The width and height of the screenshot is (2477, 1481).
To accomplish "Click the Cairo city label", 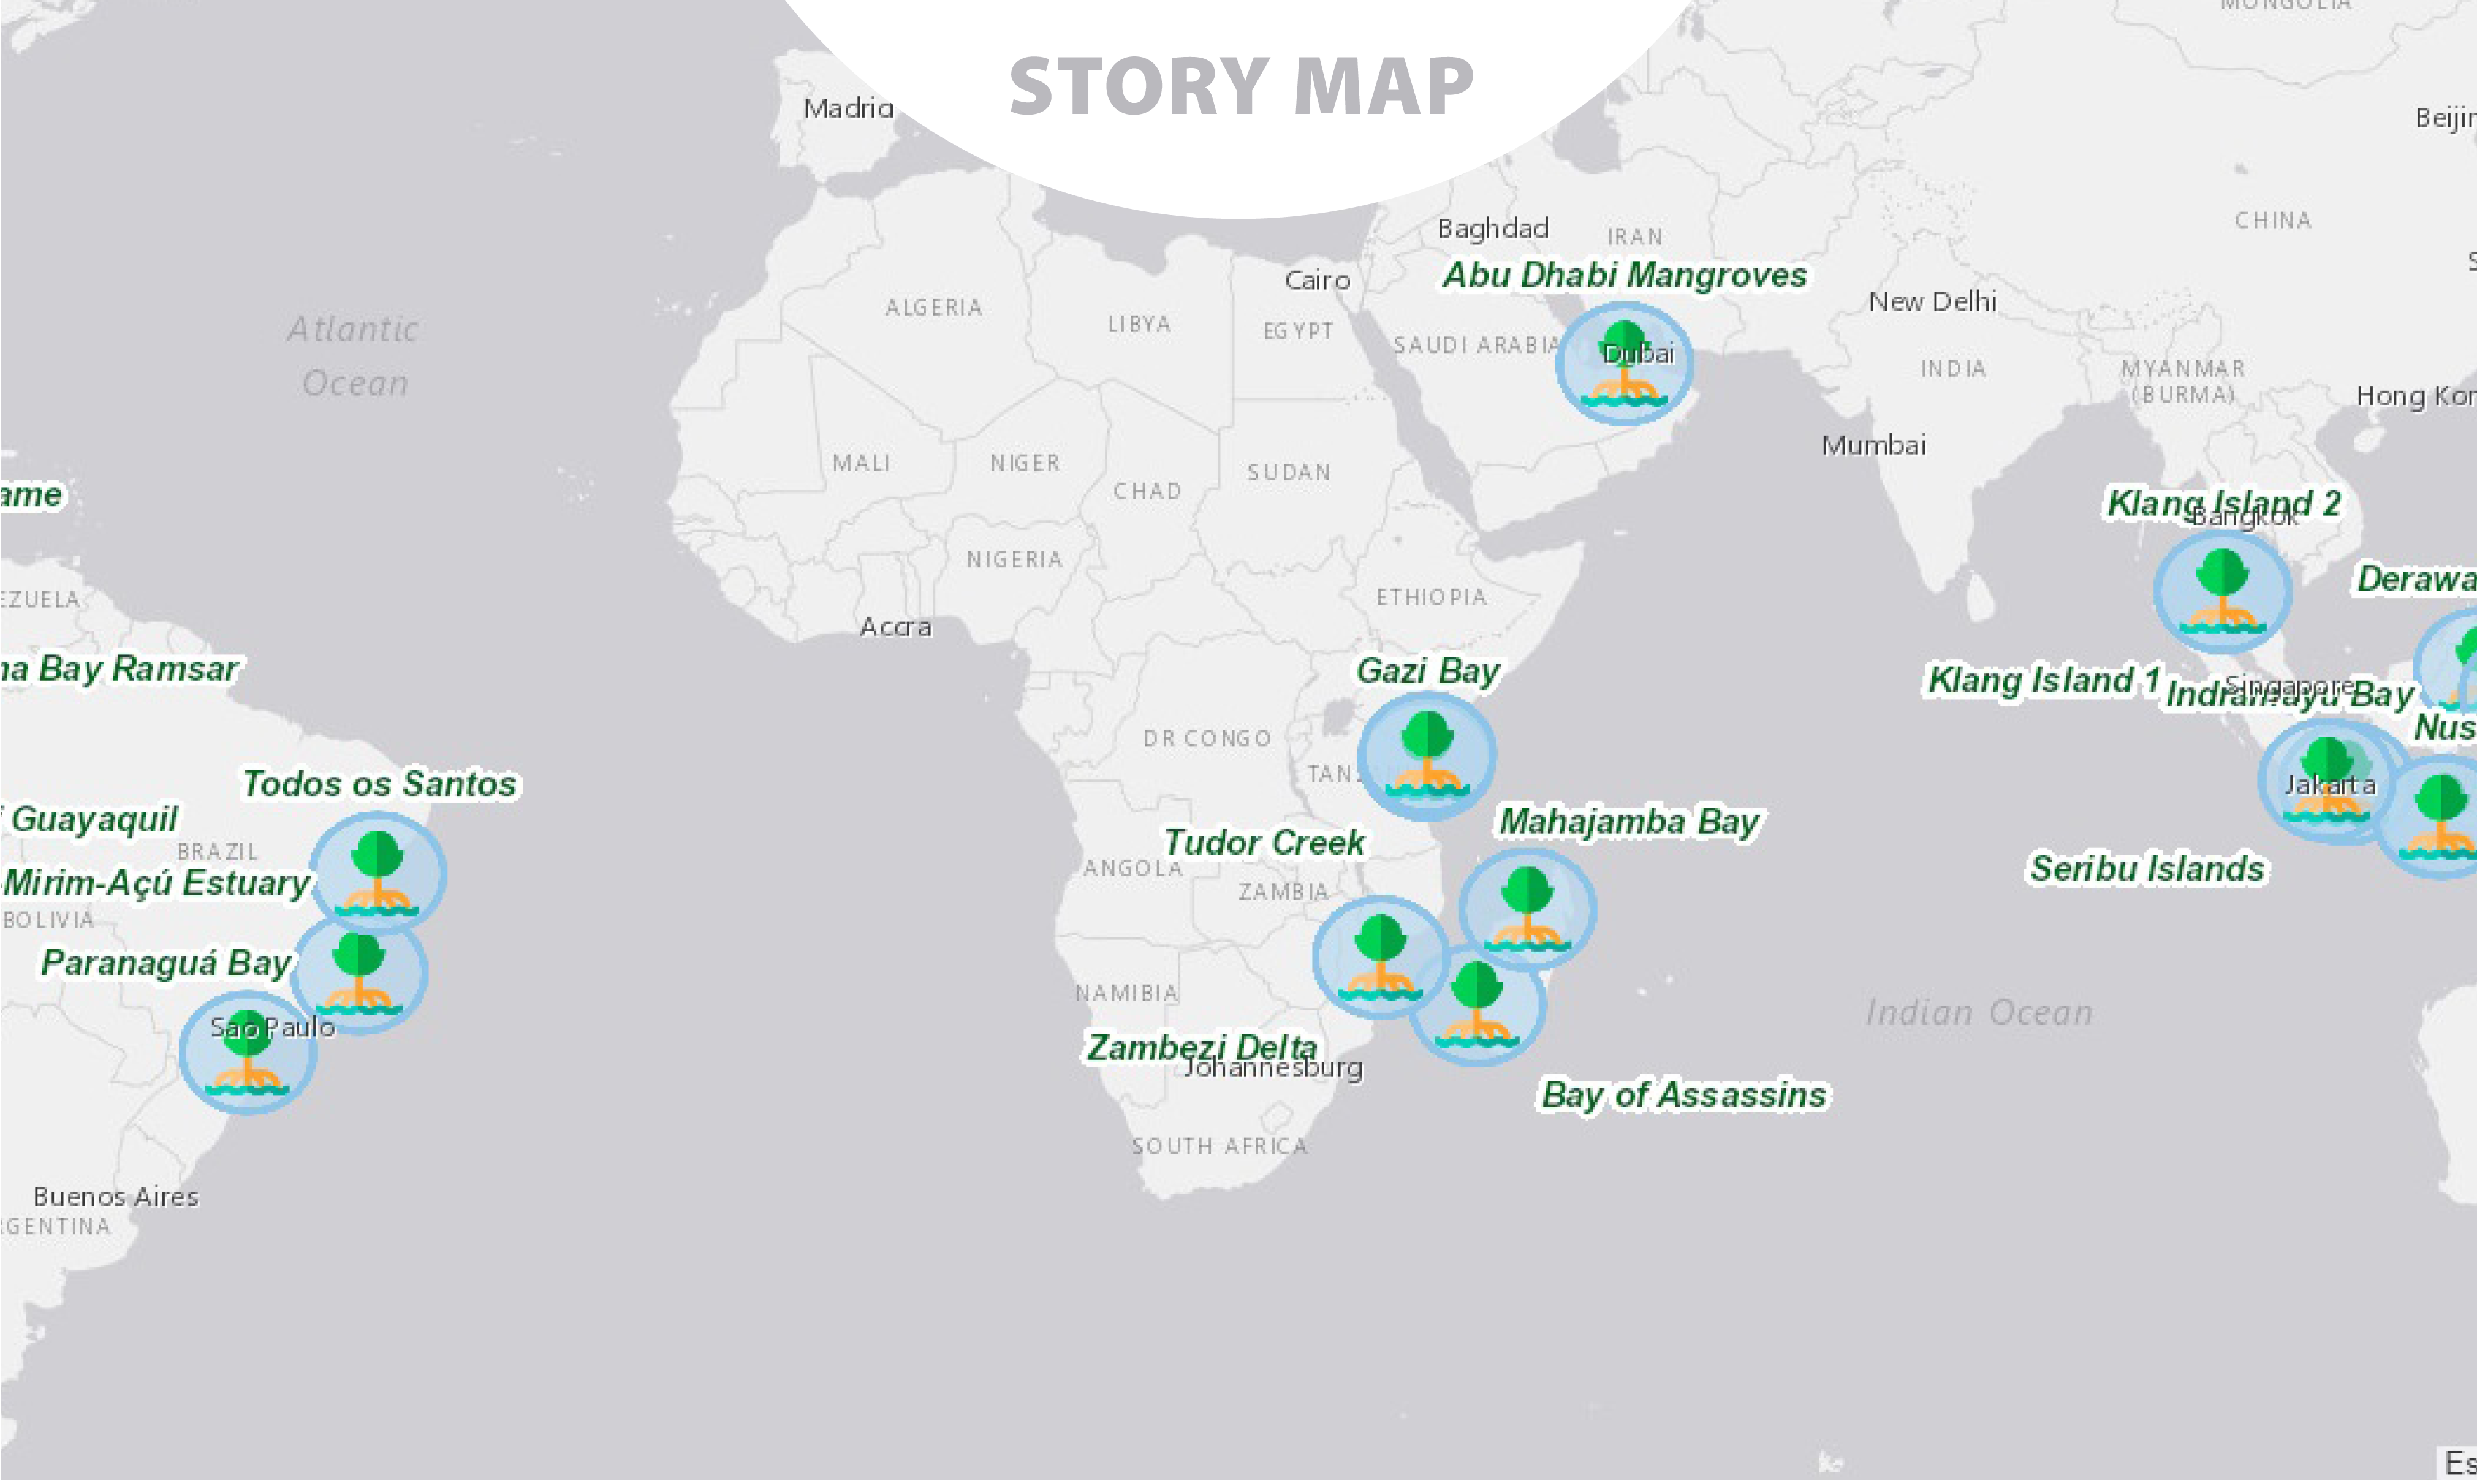I will (1318, 281).
